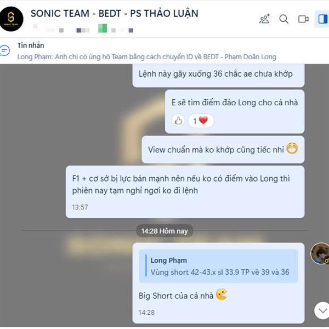The height and width of the screenshot is (329, 329).
Task: Click the green member tag under the title
Action: point(103,29)
